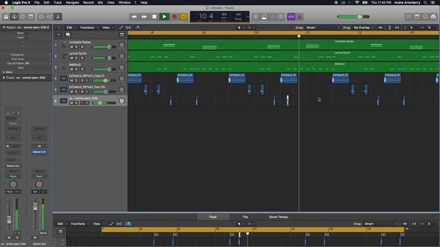
Task: Click the add new track plus button
Action: (x=59, y=35)
